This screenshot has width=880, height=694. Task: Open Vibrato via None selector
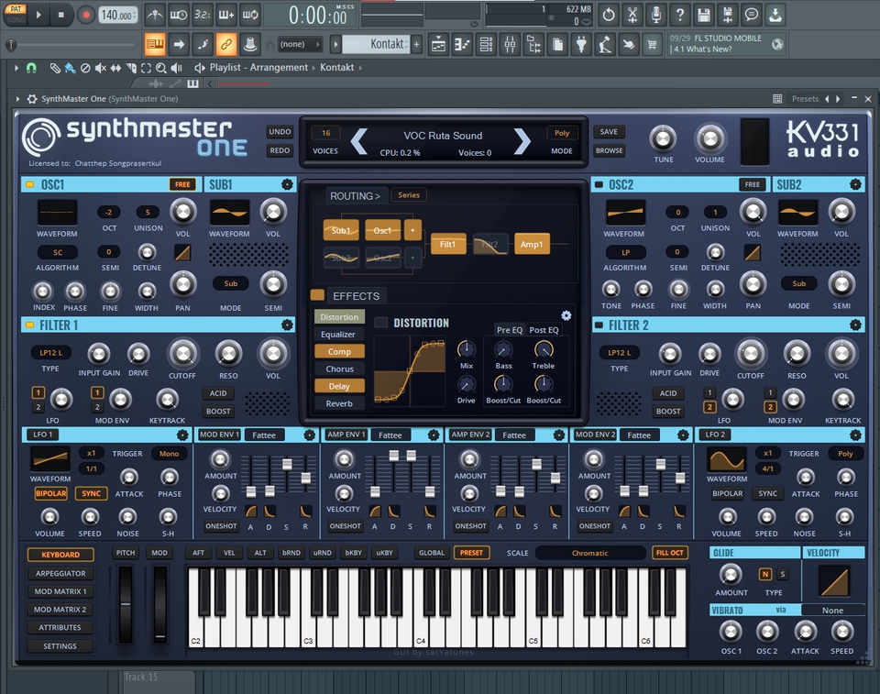coord(832,611)
